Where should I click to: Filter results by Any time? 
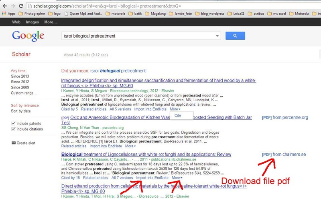pos(18,71)
